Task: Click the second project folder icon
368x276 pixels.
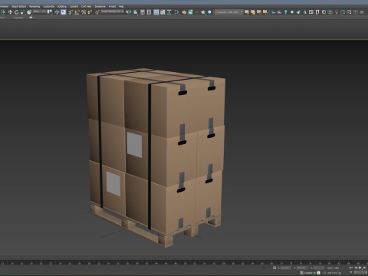Action: [253, 12]
